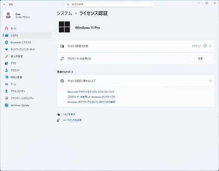Click the 変更 button
219x171 pixels.
tap(200, 59)
